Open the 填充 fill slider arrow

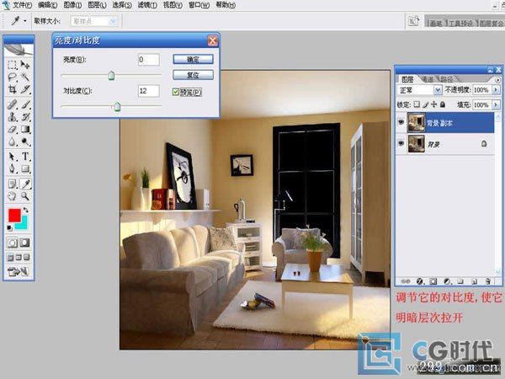pyautogui.click(x=496, y=104)
